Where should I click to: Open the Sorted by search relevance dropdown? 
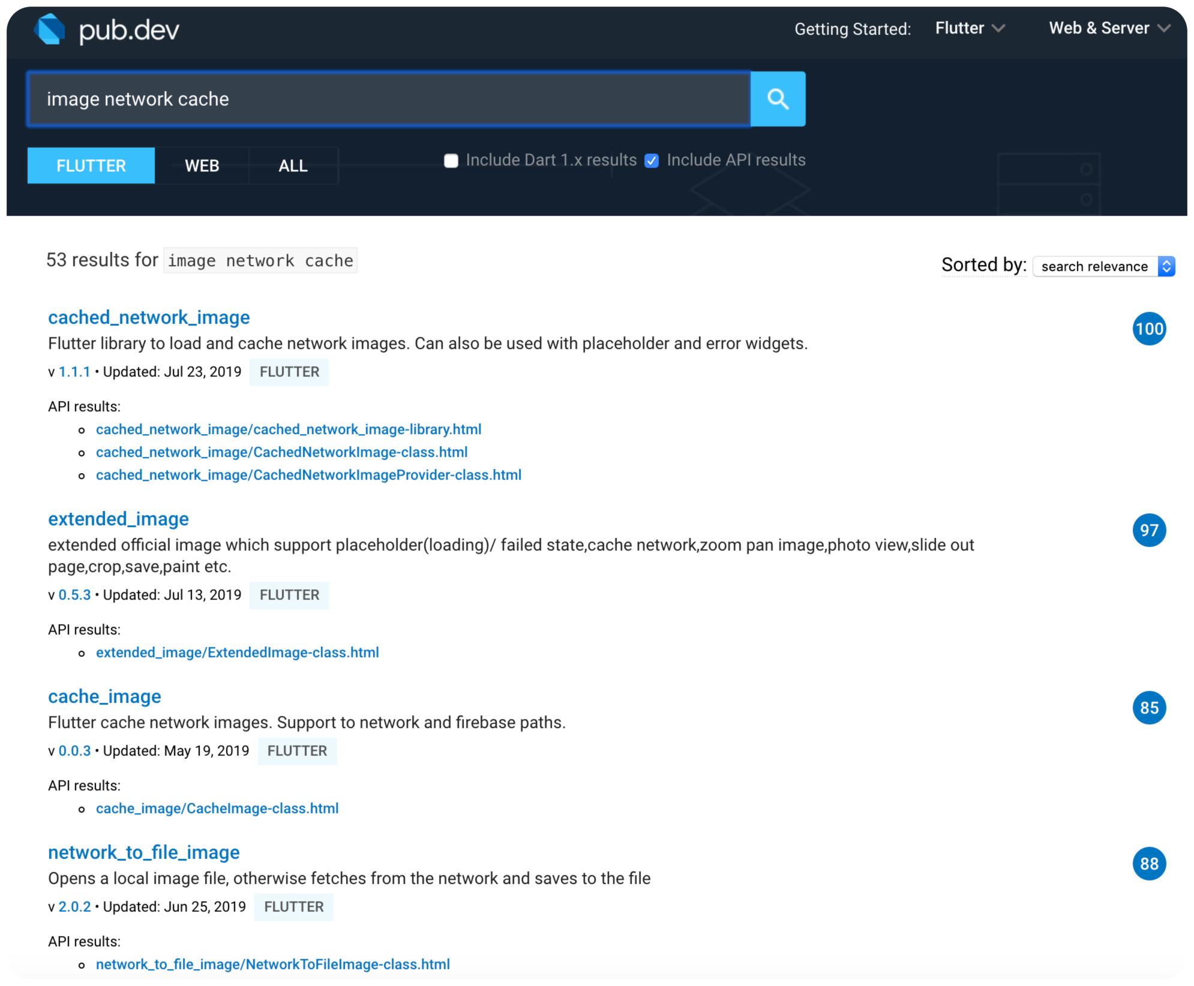coord(1103,266)
